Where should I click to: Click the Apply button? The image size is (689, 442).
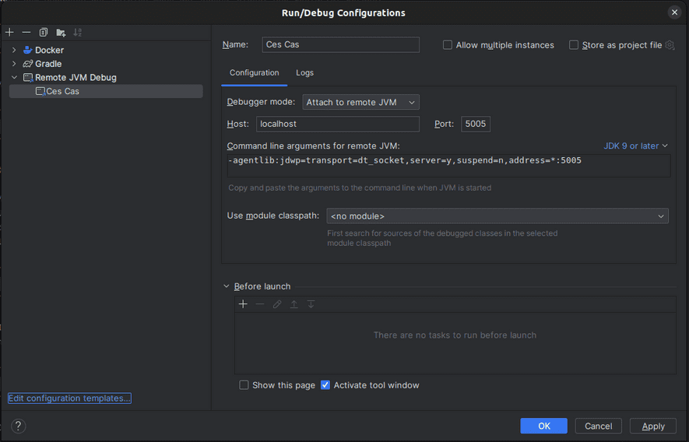pyautogui.click(x=653, y=426)
